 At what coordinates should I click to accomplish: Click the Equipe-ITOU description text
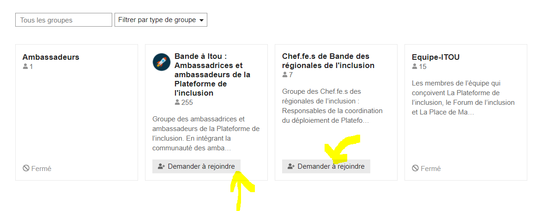(x=463, y=98)
